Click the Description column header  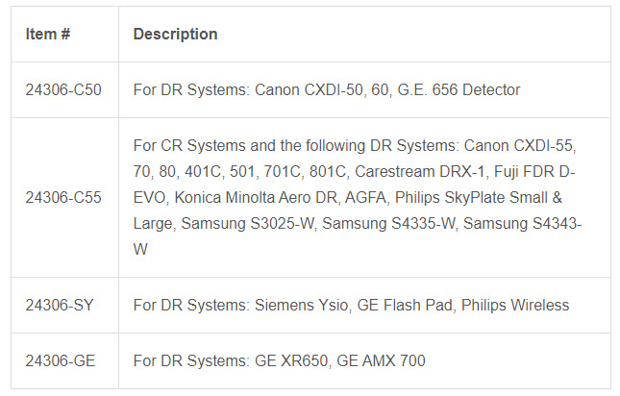(x=175, y=35)
